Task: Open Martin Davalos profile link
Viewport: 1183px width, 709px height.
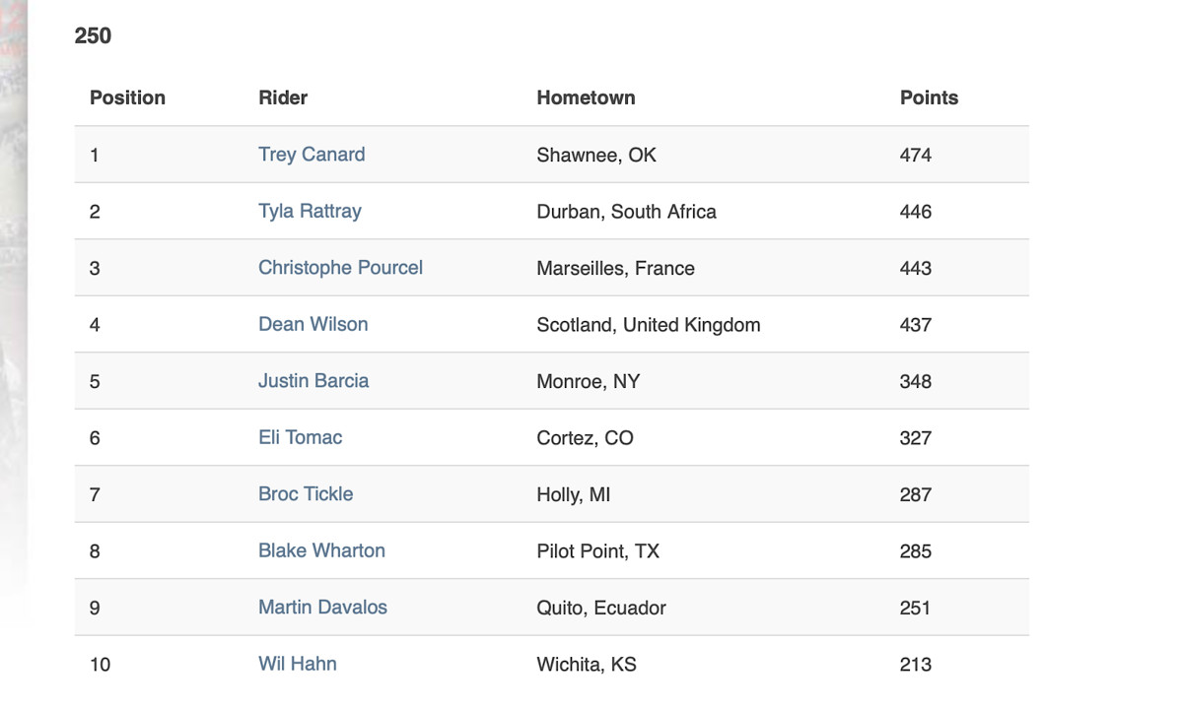Action: (322, 608)
